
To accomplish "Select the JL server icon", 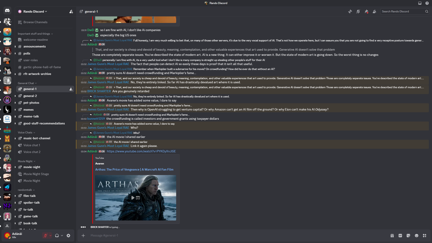I will pyautogui.click(x=7, y=226).
